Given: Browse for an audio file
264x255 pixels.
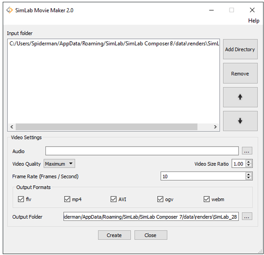Looking at the screenshot, I should pos(247,151).
